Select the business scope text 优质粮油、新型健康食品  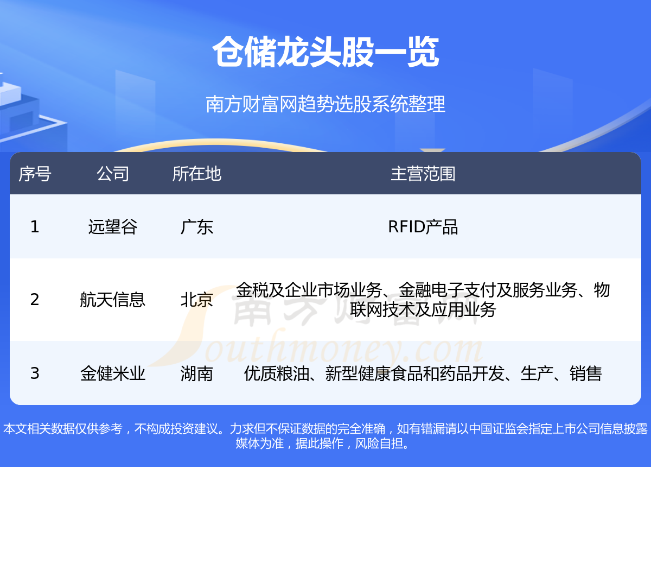click(x=334, y=373)
